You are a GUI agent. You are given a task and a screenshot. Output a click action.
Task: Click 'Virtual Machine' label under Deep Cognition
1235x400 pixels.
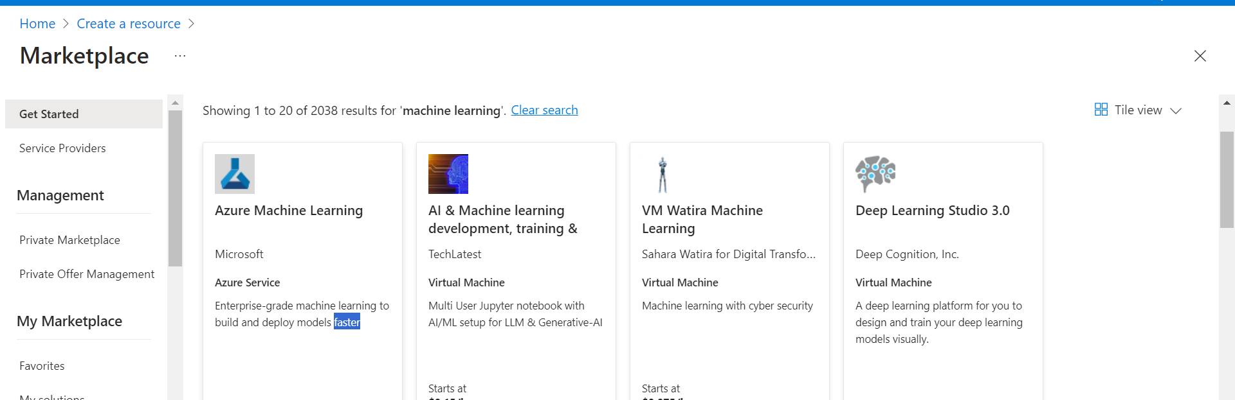(x=893, y=283)
